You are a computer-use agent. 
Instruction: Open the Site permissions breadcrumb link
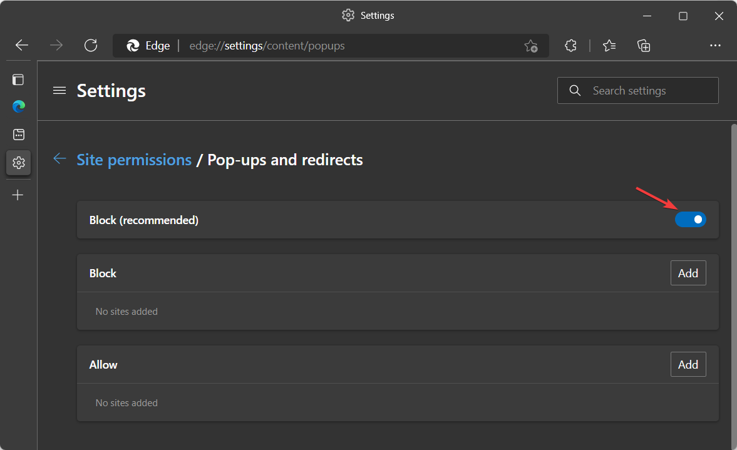(134, 160)
